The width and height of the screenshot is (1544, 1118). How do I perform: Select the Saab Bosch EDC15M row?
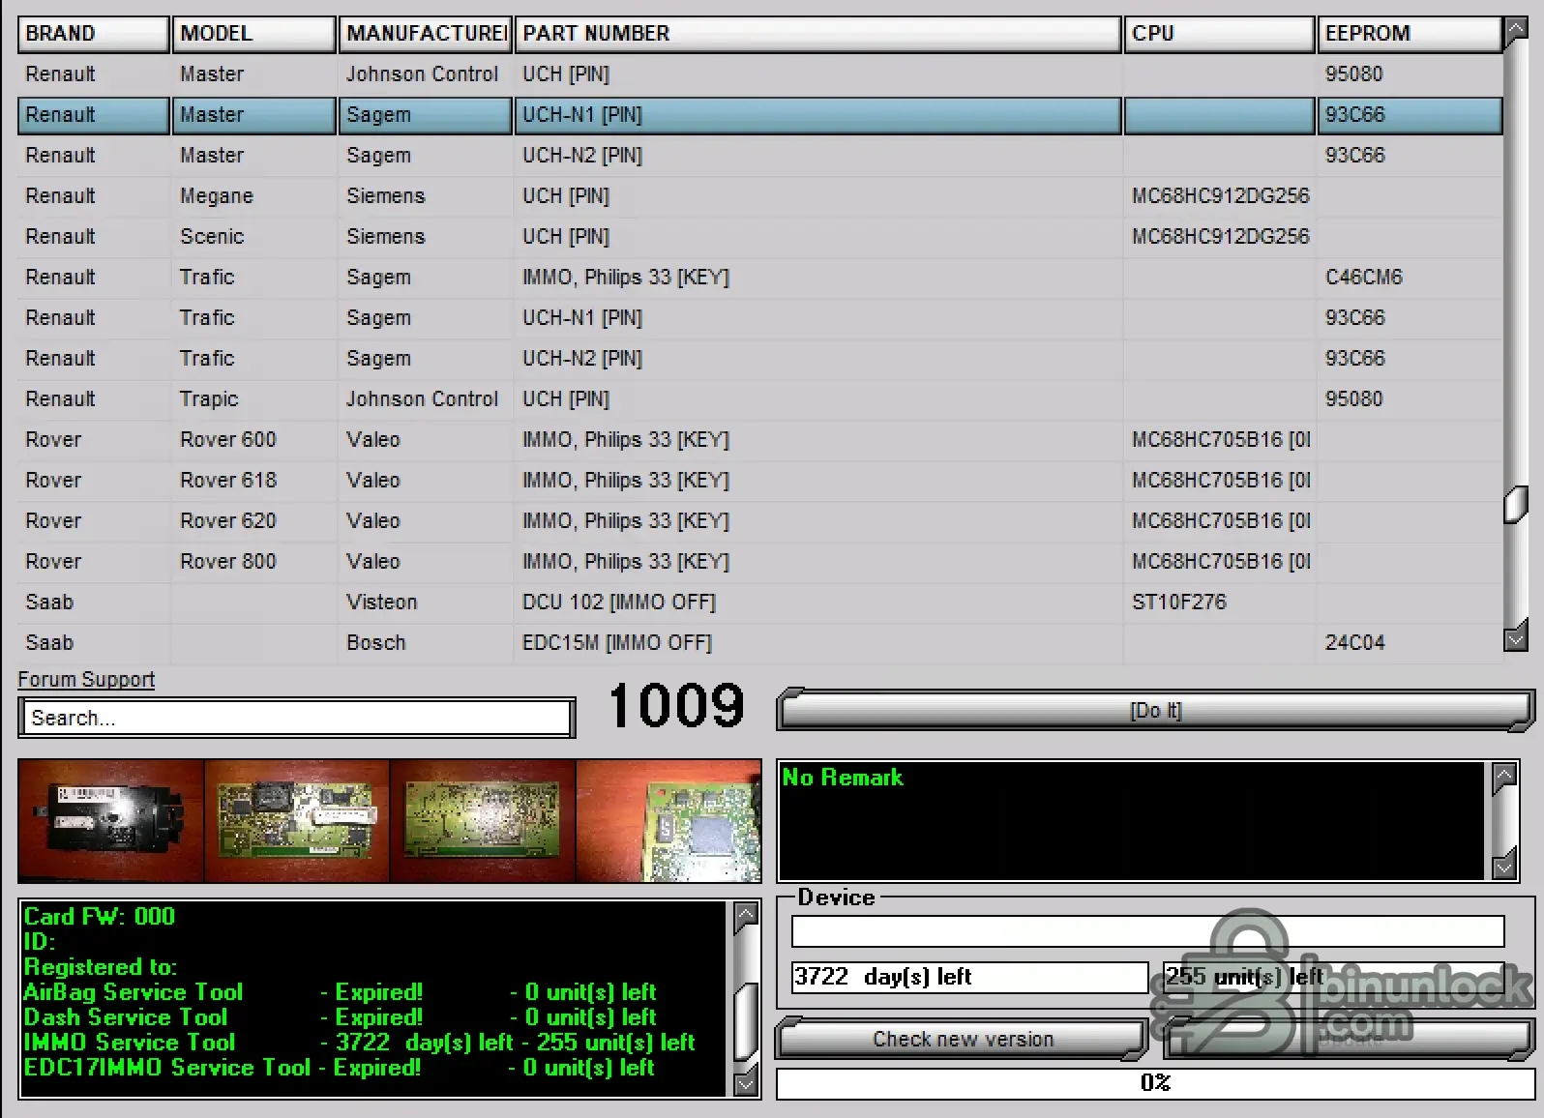pyautogui.click(x=760, y=643)
